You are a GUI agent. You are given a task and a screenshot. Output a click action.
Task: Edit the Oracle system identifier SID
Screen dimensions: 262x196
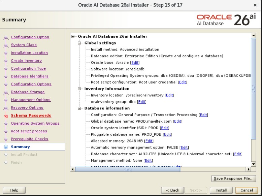(x=165, y=128)
